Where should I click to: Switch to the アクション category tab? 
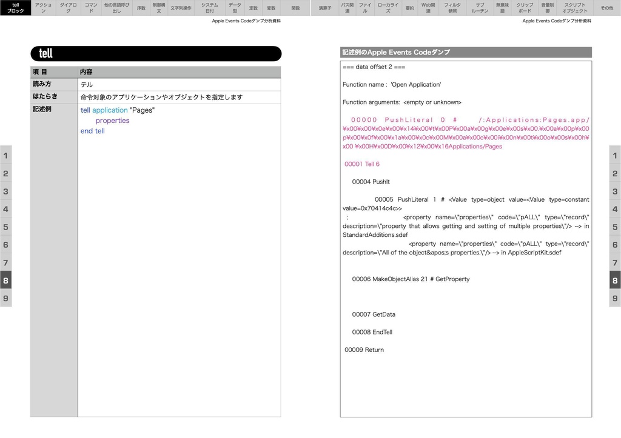tap(42, 7)
